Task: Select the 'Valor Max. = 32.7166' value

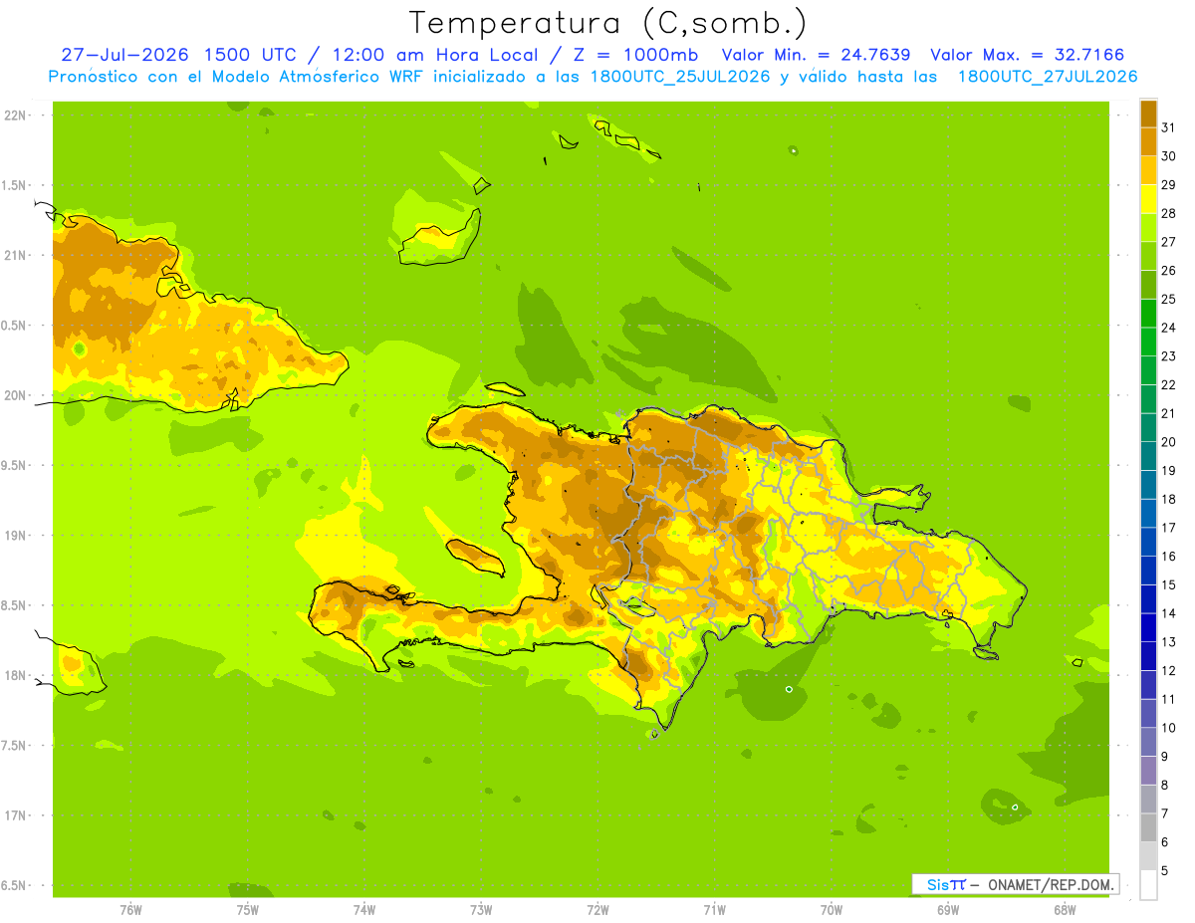Action: pyautogui.click(x=1028, y=55)
